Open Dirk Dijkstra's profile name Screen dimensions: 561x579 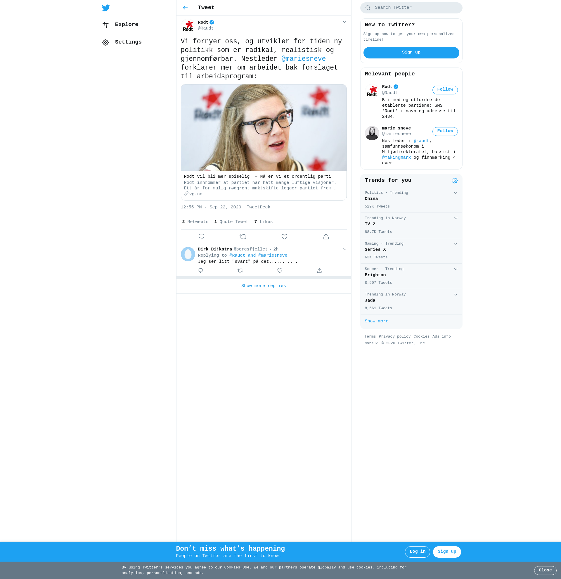[215, 249]
